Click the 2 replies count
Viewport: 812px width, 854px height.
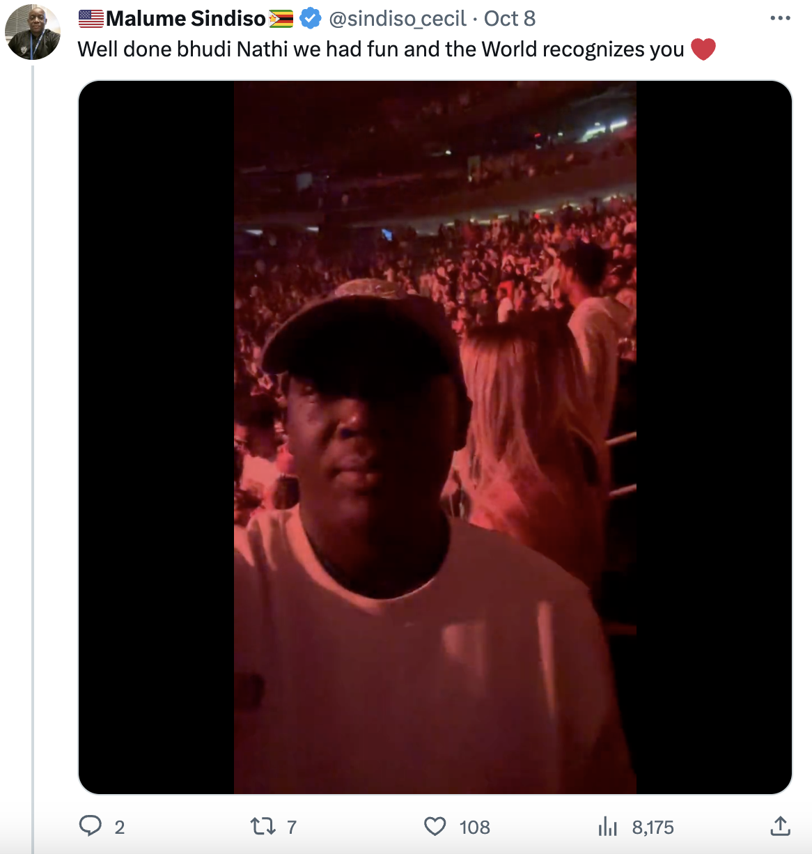coord(120,828)
